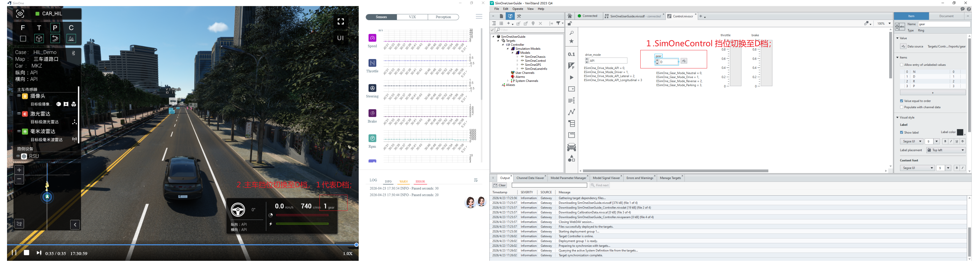Viewport: 975px width, 262px height.
Task: Open the SimOneUserGuide.nivssdf tab
Action: [635, 16]
